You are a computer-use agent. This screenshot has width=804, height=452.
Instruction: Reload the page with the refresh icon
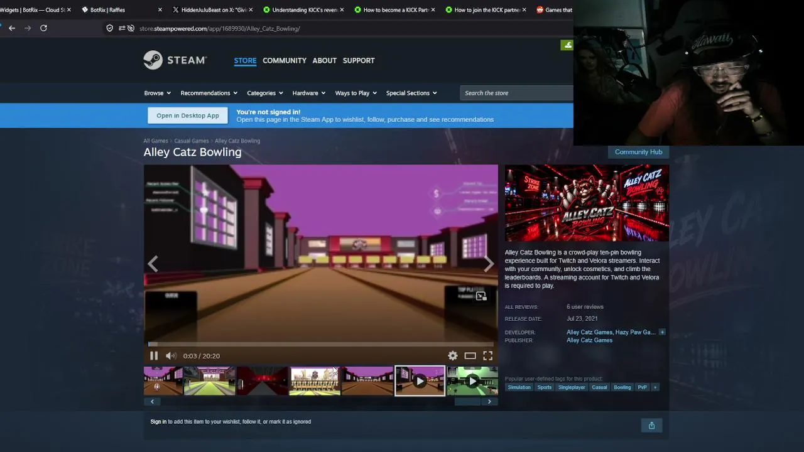[43, 28]
